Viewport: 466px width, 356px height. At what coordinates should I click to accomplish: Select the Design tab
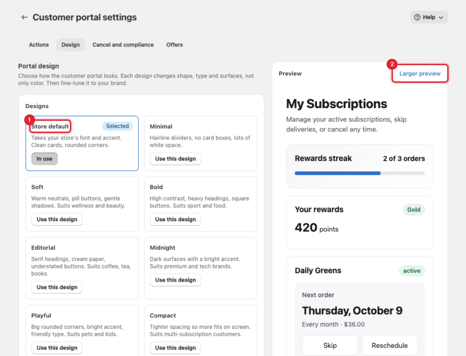coord(71,45)
